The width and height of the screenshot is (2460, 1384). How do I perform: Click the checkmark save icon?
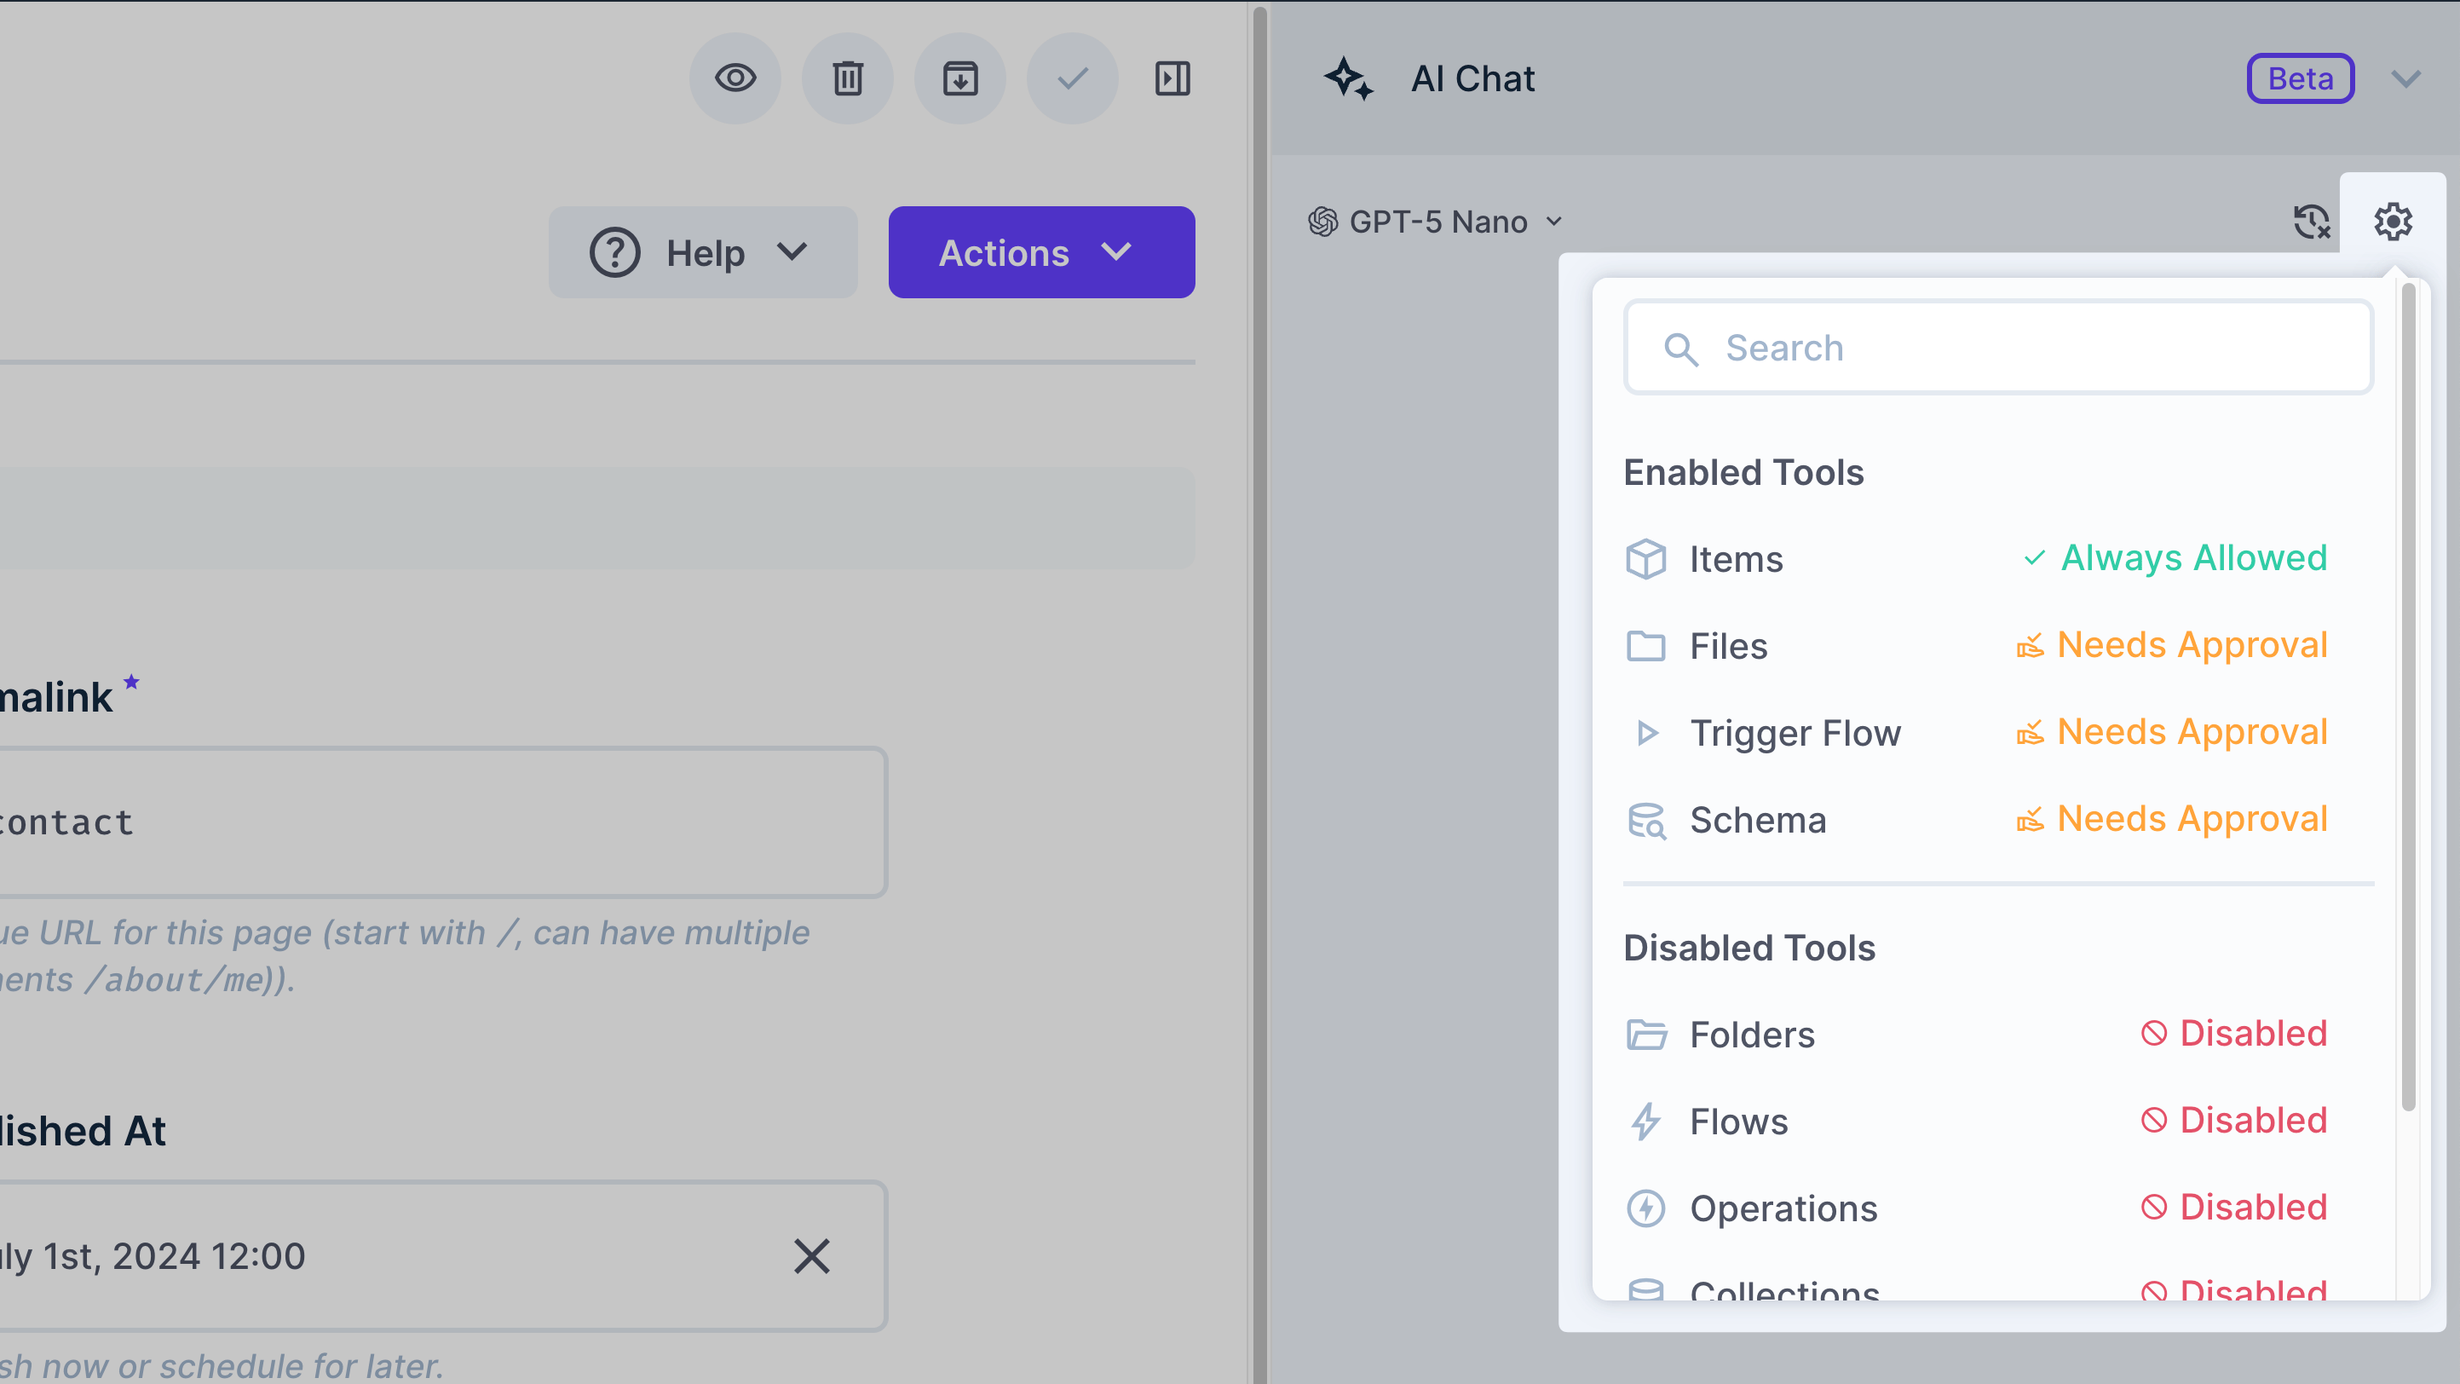point(1073,78)
